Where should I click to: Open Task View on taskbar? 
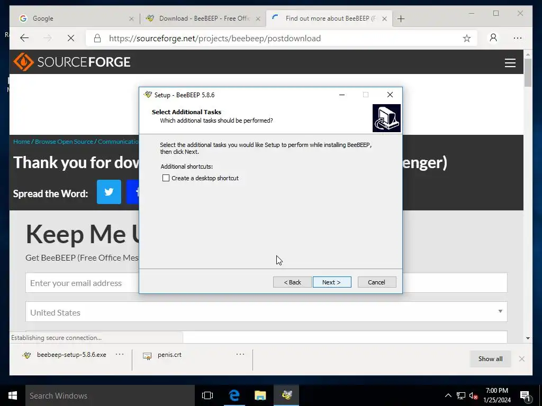click(x=207, y=395)
